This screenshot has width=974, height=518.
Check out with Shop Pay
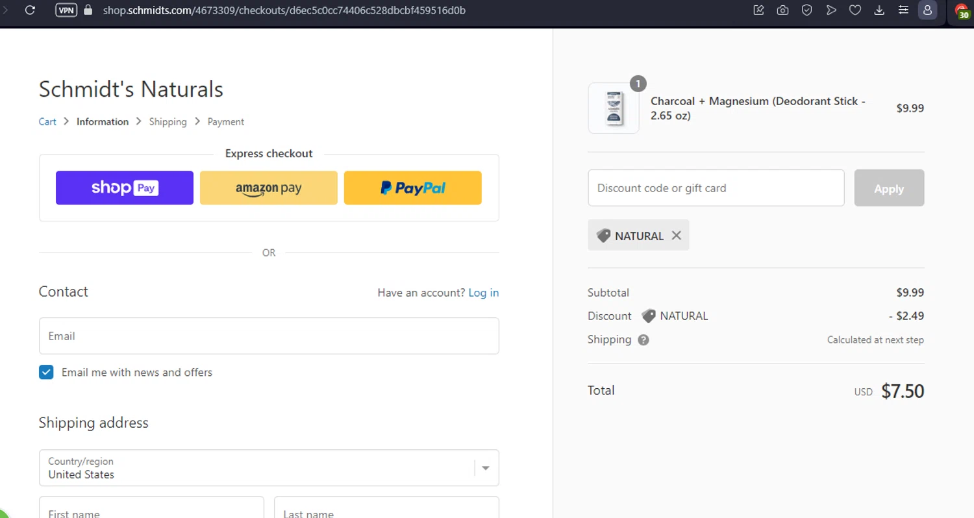[125, 188]
